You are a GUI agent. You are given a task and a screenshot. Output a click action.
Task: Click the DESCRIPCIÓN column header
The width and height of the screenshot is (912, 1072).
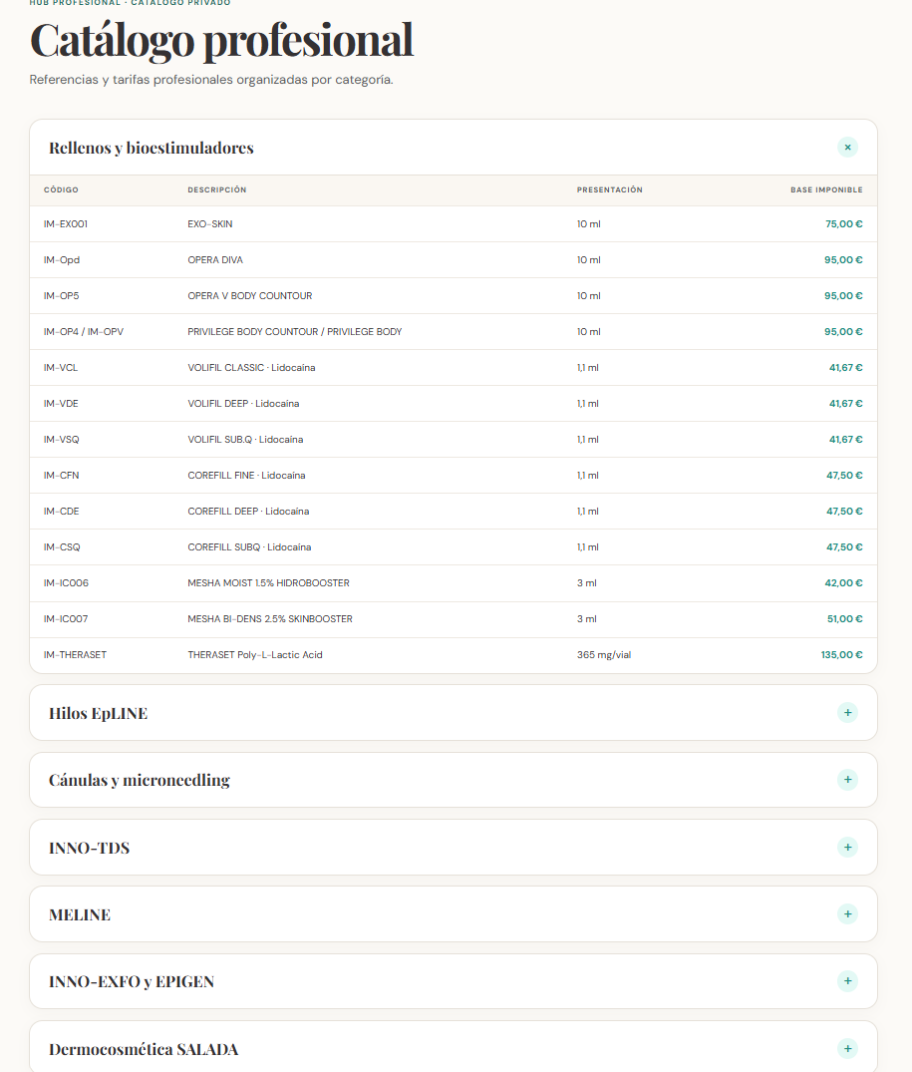tap(217, 190)
